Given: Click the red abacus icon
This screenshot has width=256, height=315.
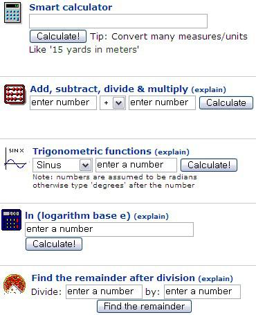Looking at the screenshot, I should click(x=15, y=95).
